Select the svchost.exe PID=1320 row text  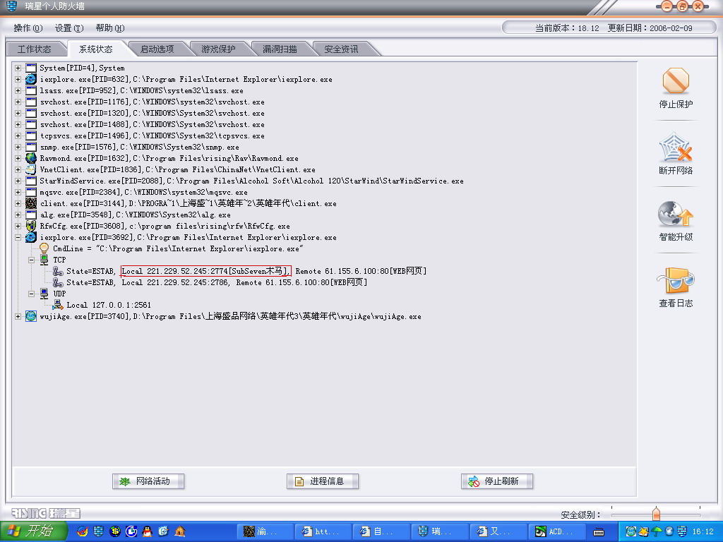[153, 113]
